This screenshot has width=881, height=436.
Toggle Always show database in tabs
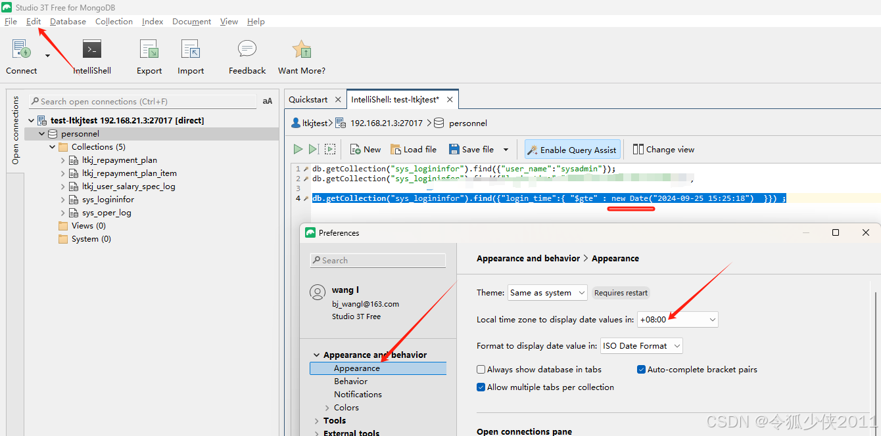click(x=481, y=370)
